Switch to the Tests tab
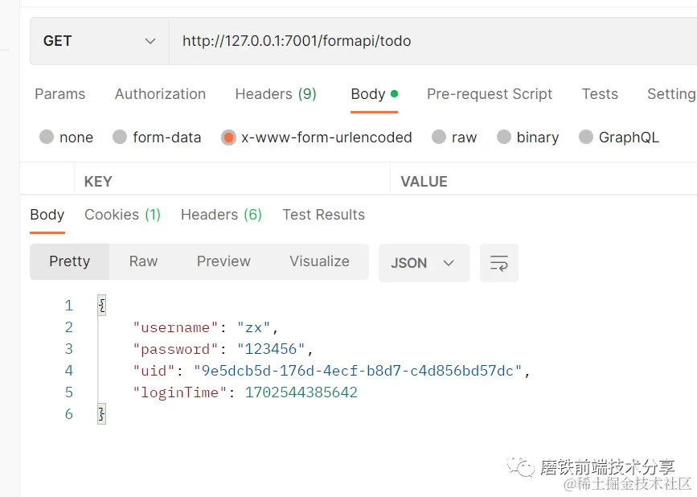The width and height of the screenshot is (697, 497). click(600, 94)
